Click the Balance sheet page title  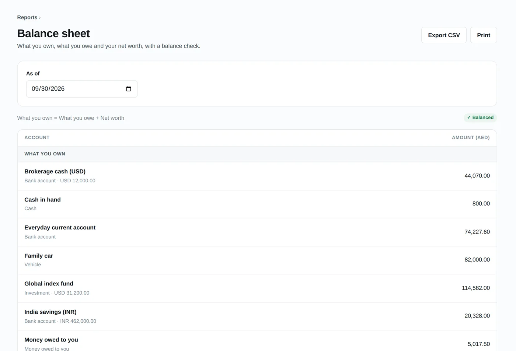pos(53,34)
